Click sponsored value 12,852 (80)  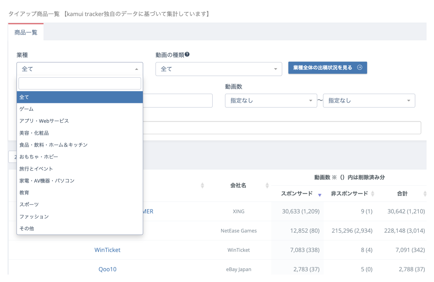coord(305,231)
